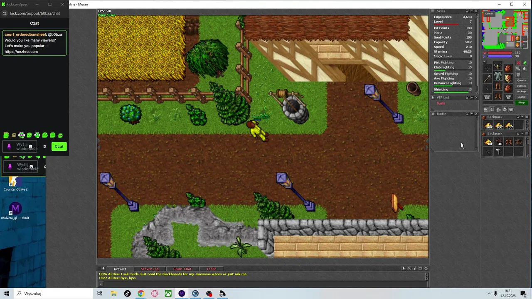Send message with Czat button
This screenshot has width=532, height=299.
[59, 146]
